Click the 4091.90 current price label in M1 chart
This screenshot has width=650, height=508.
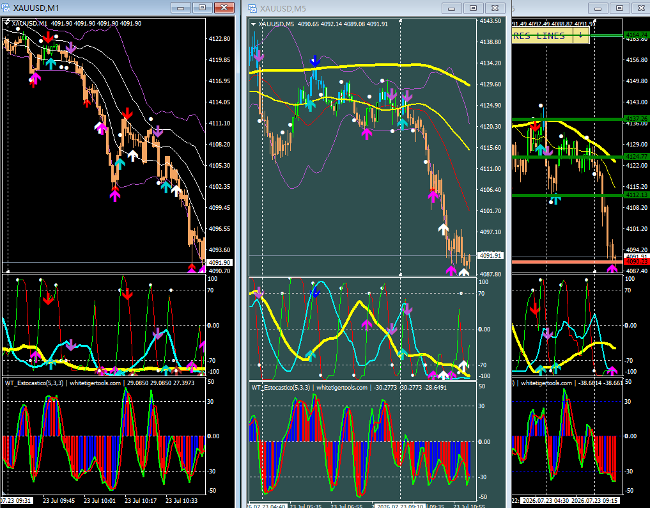tap(220, 263)
